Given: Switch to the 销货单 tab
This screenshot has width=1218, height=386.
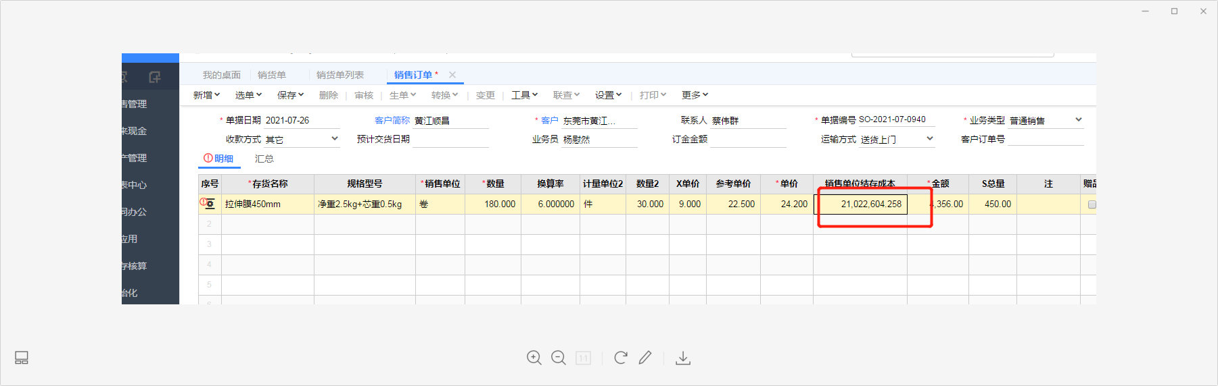Looking at the screenshot, I should click(272, 75).
